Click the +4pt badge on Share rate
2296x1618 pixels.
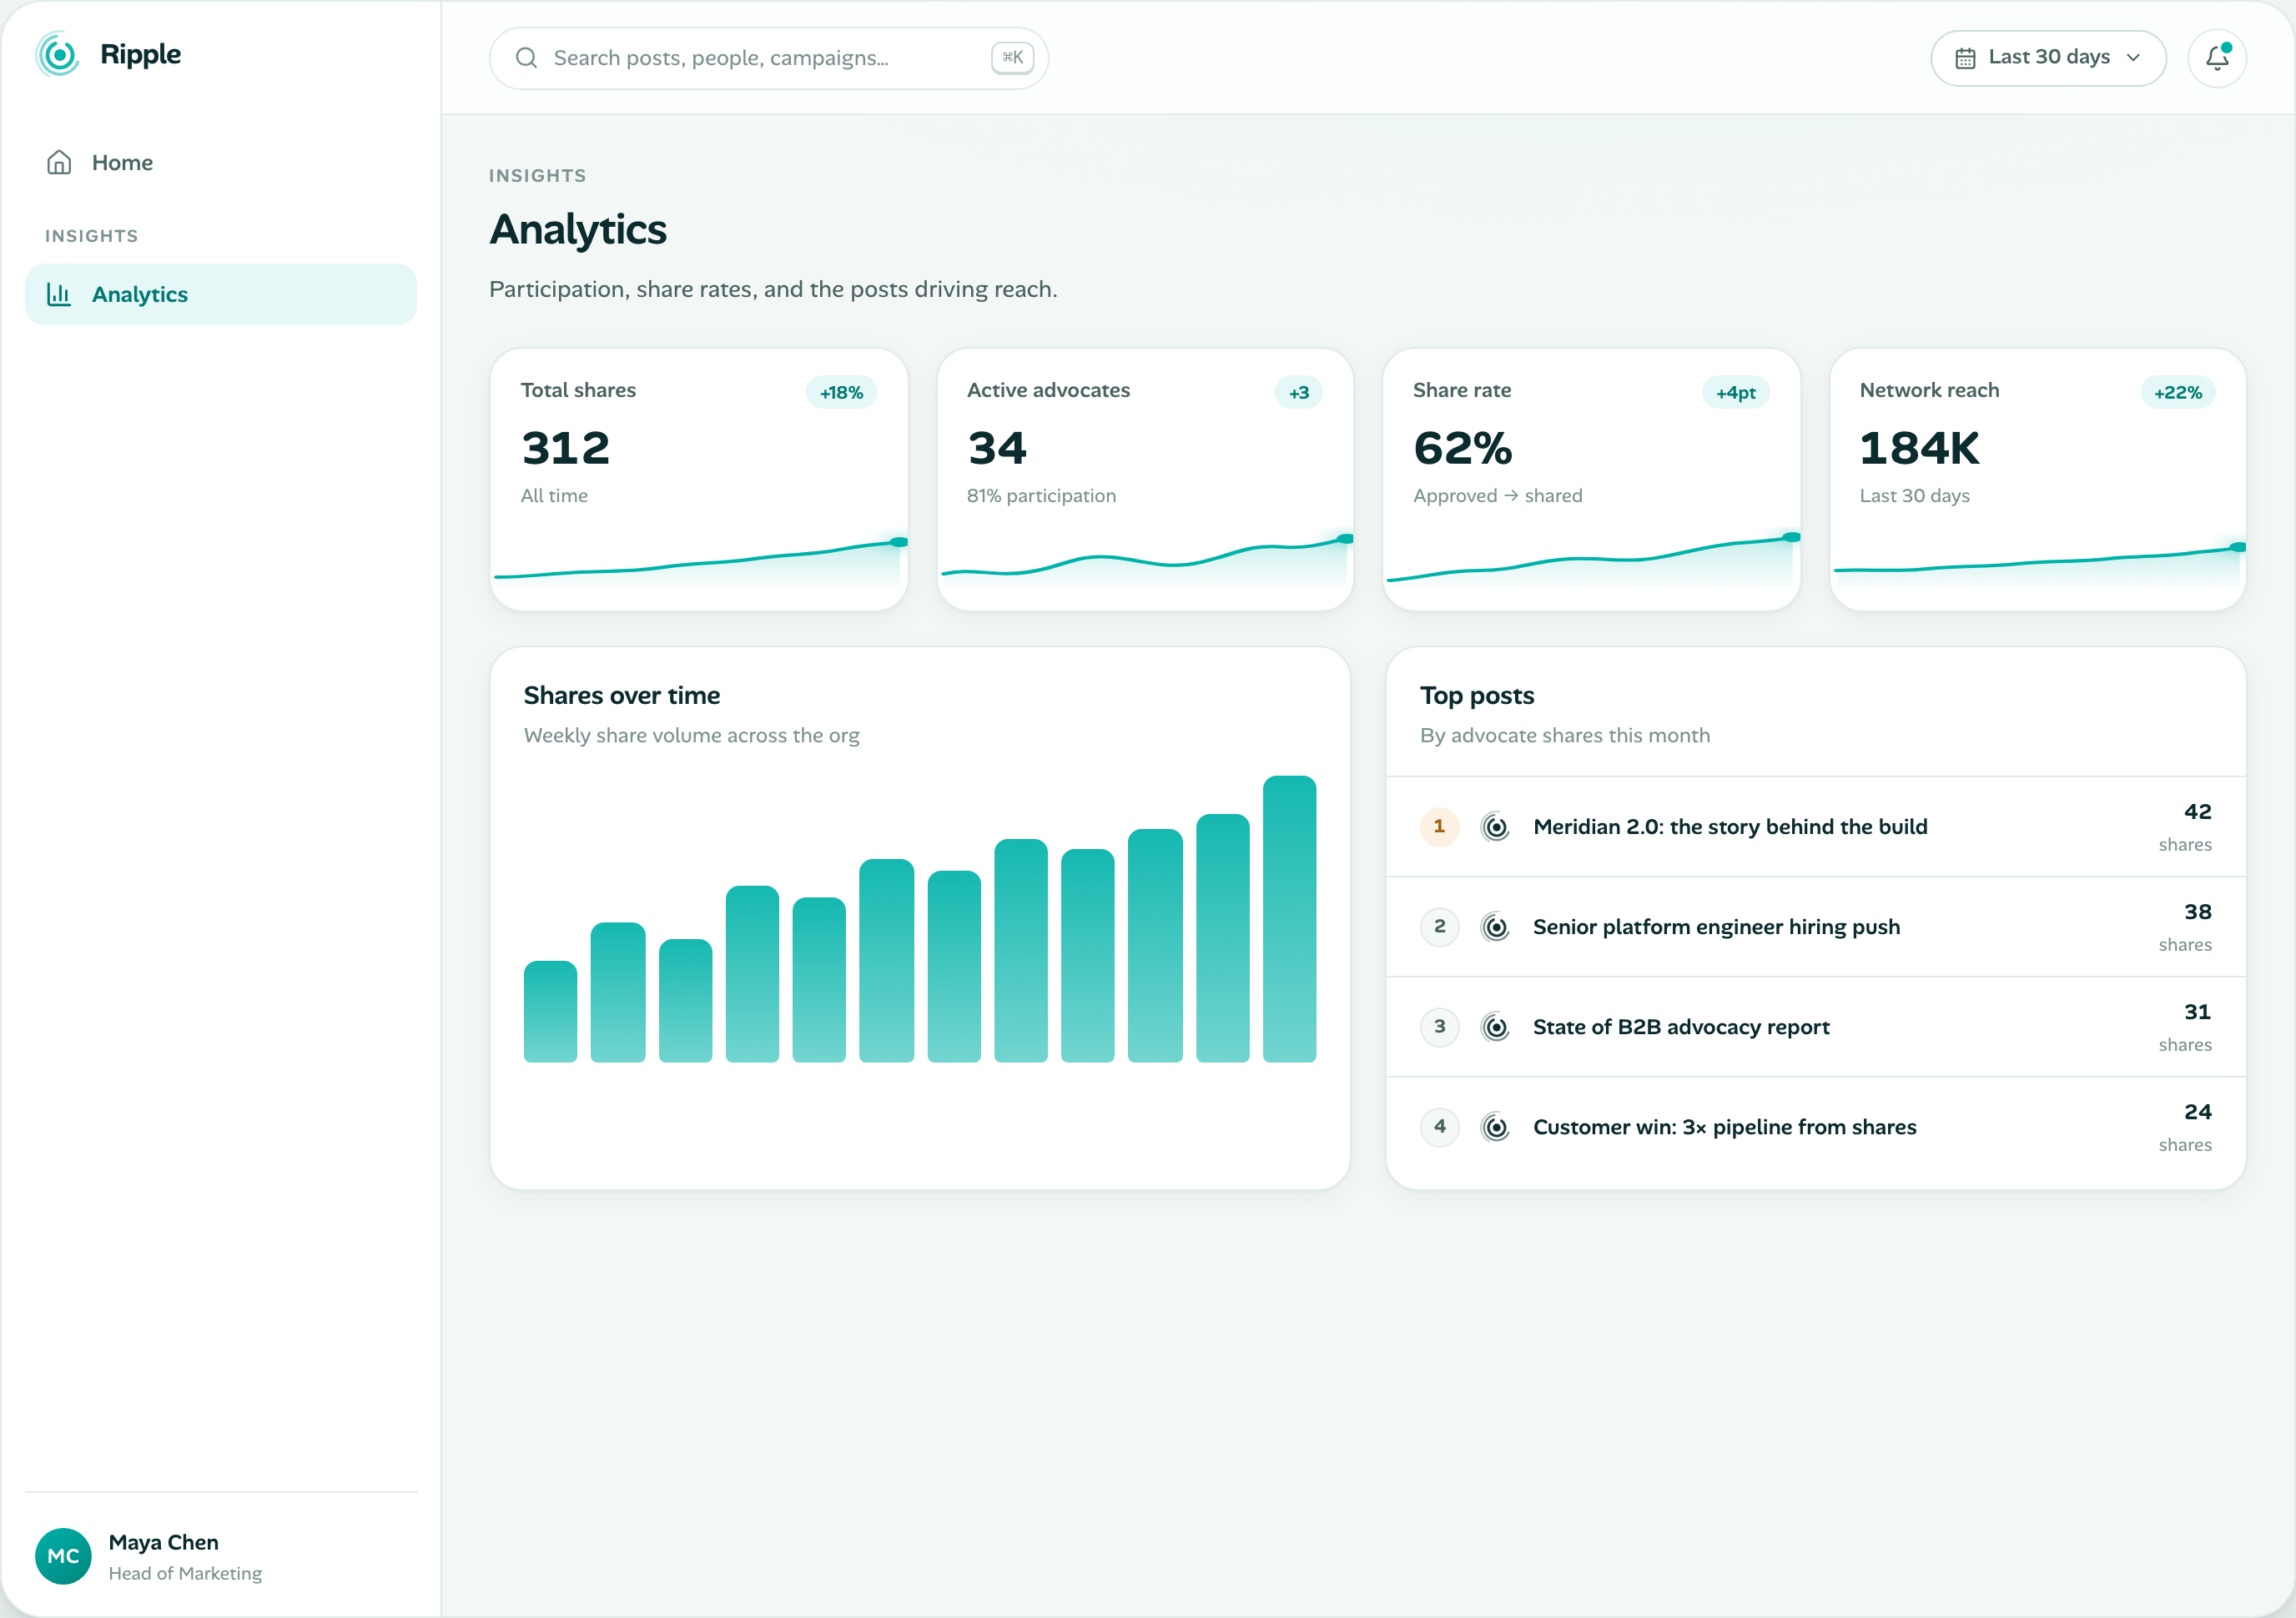pyautogui.click(x=1736, y=393)
